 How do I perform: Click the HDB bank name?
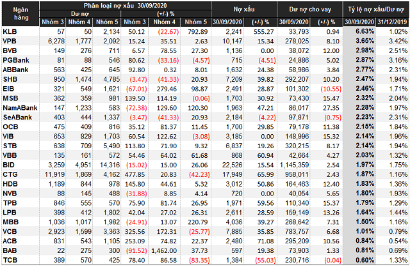click(x=10, y=184)
